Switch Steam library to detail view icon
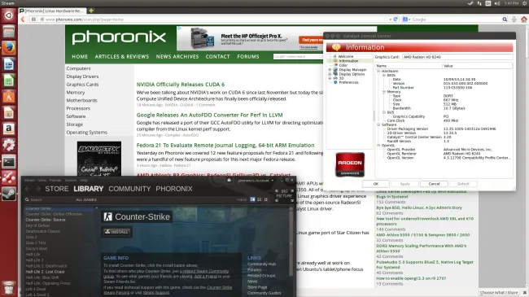Image resolution: width=529 pixels, height=297 pixels. pyautogui.click(x=252, y=199)
